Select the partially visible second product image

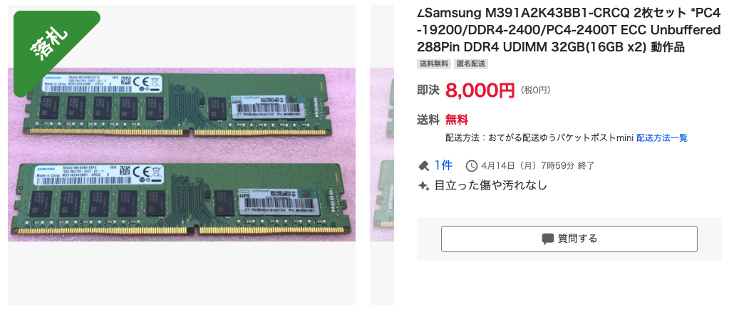pos(382,155)
